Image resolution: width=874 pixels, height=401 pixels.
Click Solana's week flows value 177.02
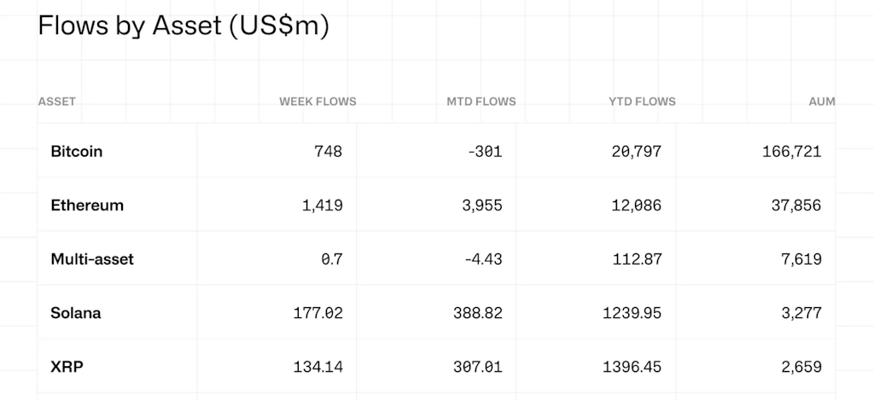[x=318, y=313]
